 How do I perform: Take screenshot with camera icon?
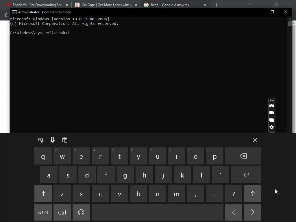click(271, 106)
